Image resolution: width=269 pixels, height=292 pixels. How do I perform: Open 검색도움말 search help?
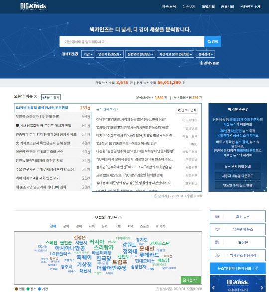(209, 63)
